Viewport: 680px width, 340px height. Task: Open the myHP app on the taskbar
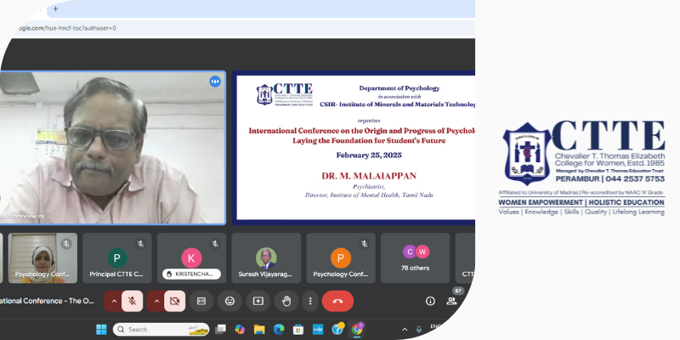tap(317, 330)
